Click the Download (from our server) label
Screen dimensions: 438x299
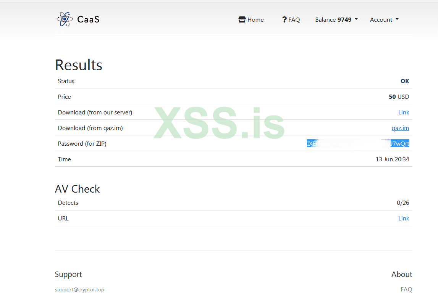coord(95,113)
